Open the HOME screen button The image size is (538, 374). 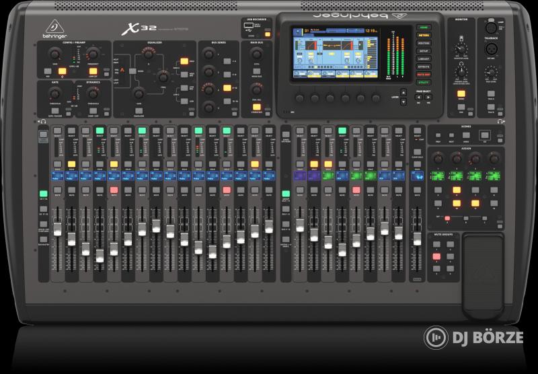[424, 28]
